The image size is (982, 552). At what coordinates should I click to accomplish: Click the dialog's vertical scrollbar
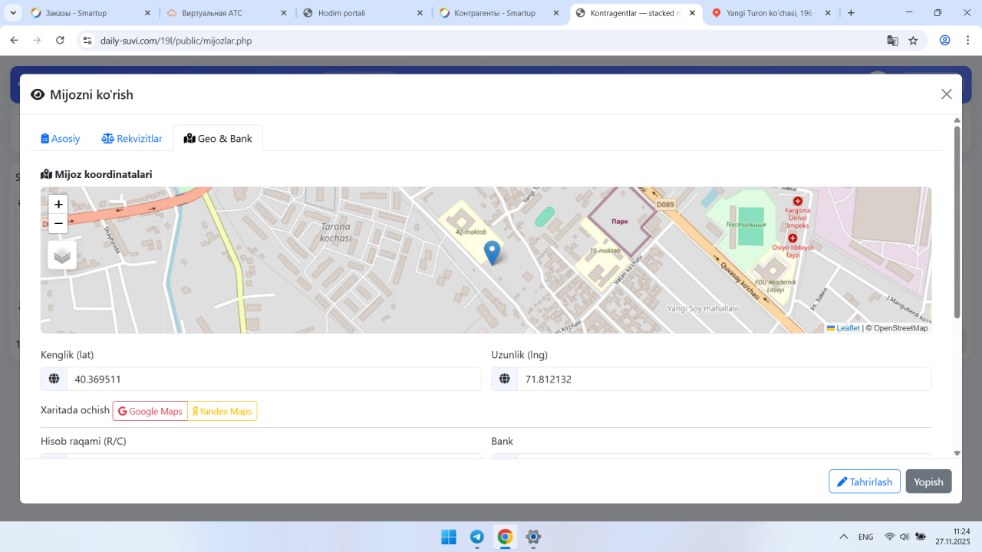(x=957, y=222)
